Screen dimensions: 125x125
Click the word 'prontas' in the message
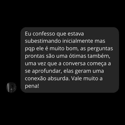pyautogui.click(x=35, y=56)
